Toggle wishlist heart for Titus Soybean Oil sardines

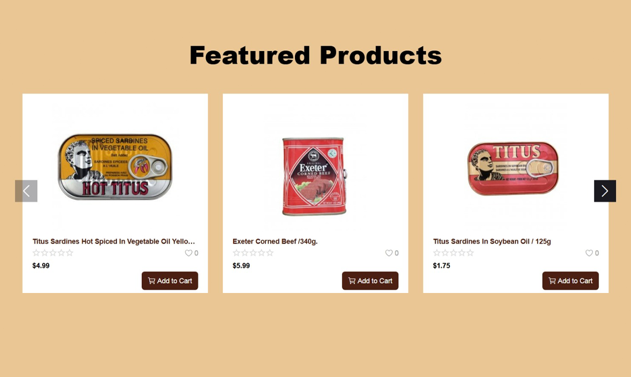pyautogui.click(x=589, y=253)
